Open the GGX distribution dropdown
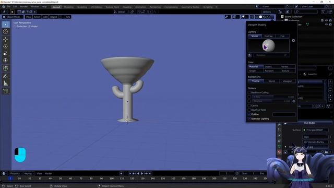334x188 pixels. tap(315, 137)
